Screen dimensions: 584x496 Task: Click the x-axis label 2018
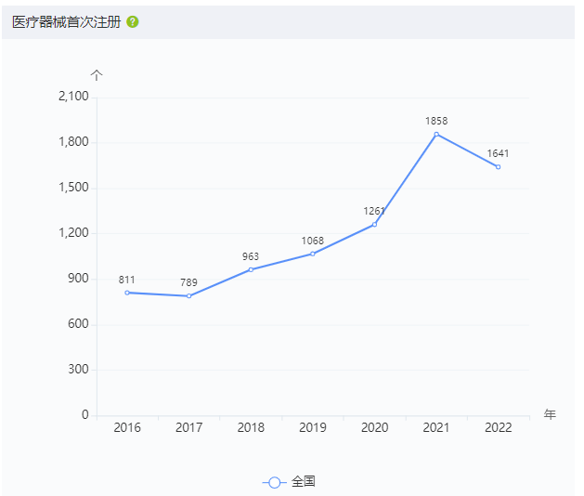point(251,427)
